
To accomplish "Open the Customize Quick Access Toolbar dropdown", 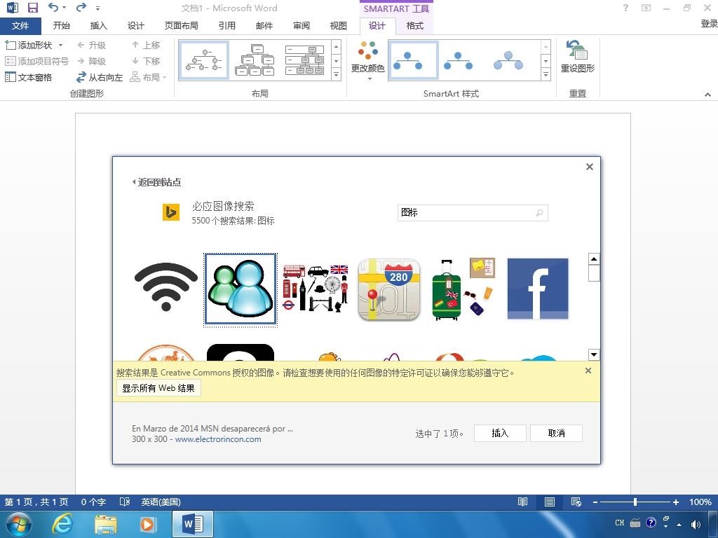I will [97, 8].
